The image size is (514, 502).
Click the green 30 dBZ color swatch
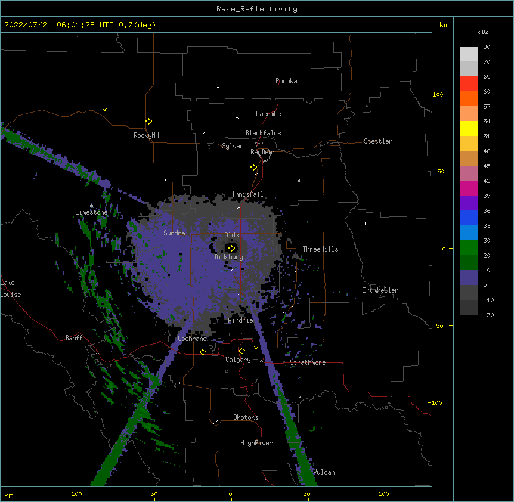click(x=469, y=248)
